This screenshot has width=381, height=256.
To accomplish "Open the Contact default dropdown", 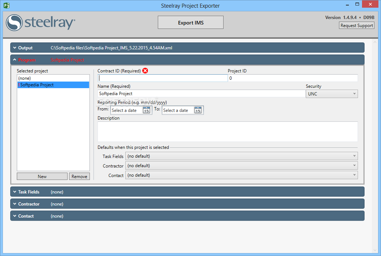I will point(241,175).
